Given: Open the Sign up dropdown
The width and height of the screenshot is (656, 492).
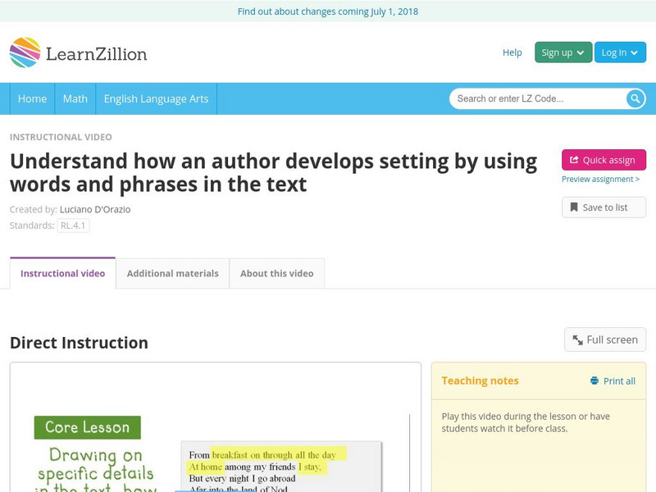Looking at the screenshot, I should (563, 52).
